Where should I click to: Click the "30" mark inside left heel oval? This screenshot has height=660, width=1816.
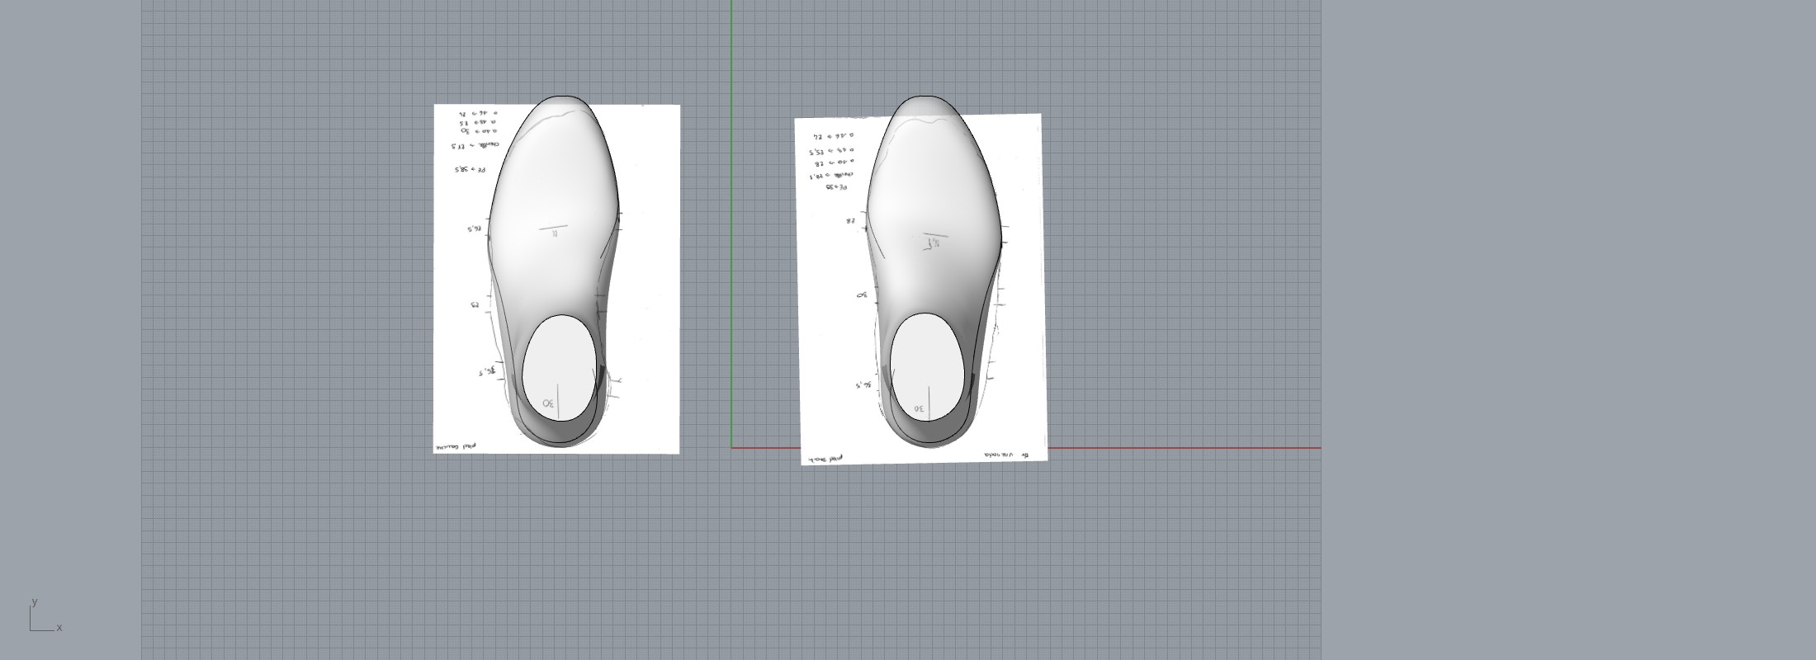[548, 403]
